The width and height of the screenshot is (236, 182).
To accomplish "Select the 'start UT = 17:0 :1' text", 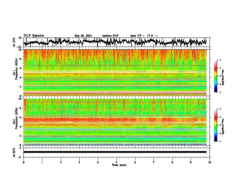I will point(144,36).
